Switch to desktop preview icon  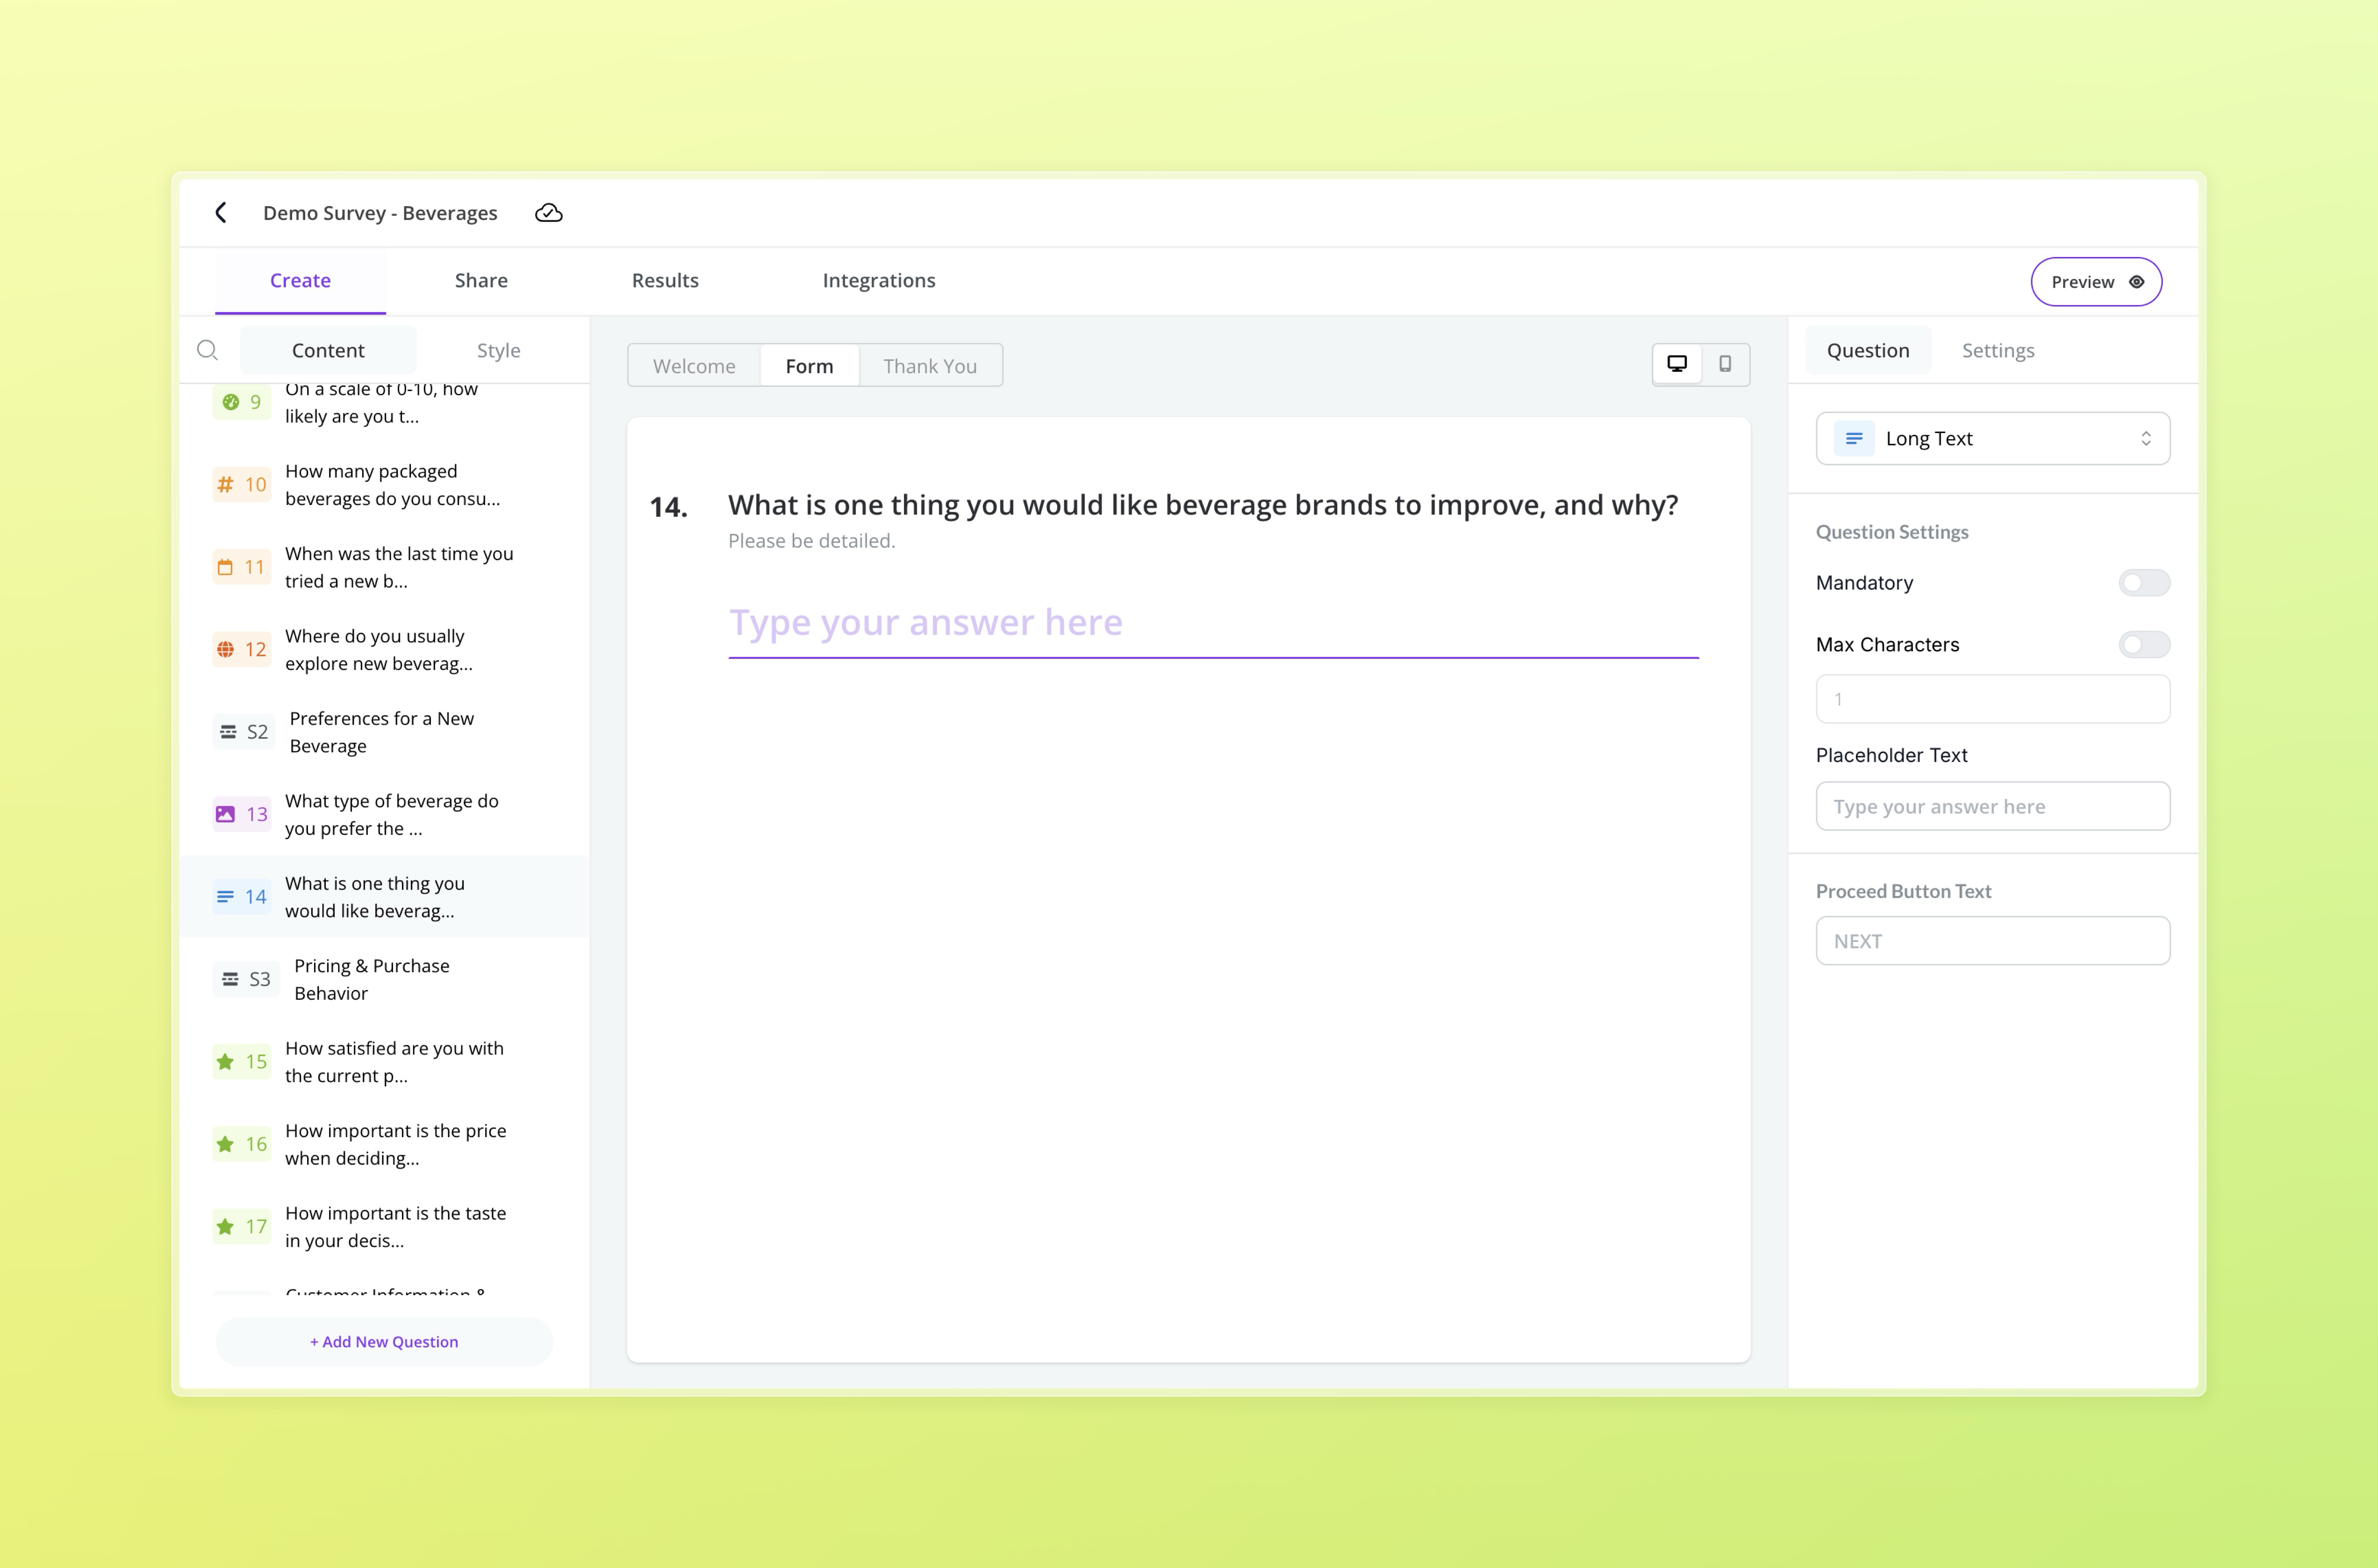(1677, 364)
